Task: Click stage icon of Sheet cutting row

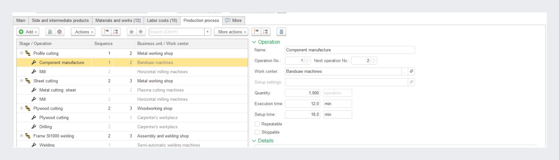Action: (28, 81)
